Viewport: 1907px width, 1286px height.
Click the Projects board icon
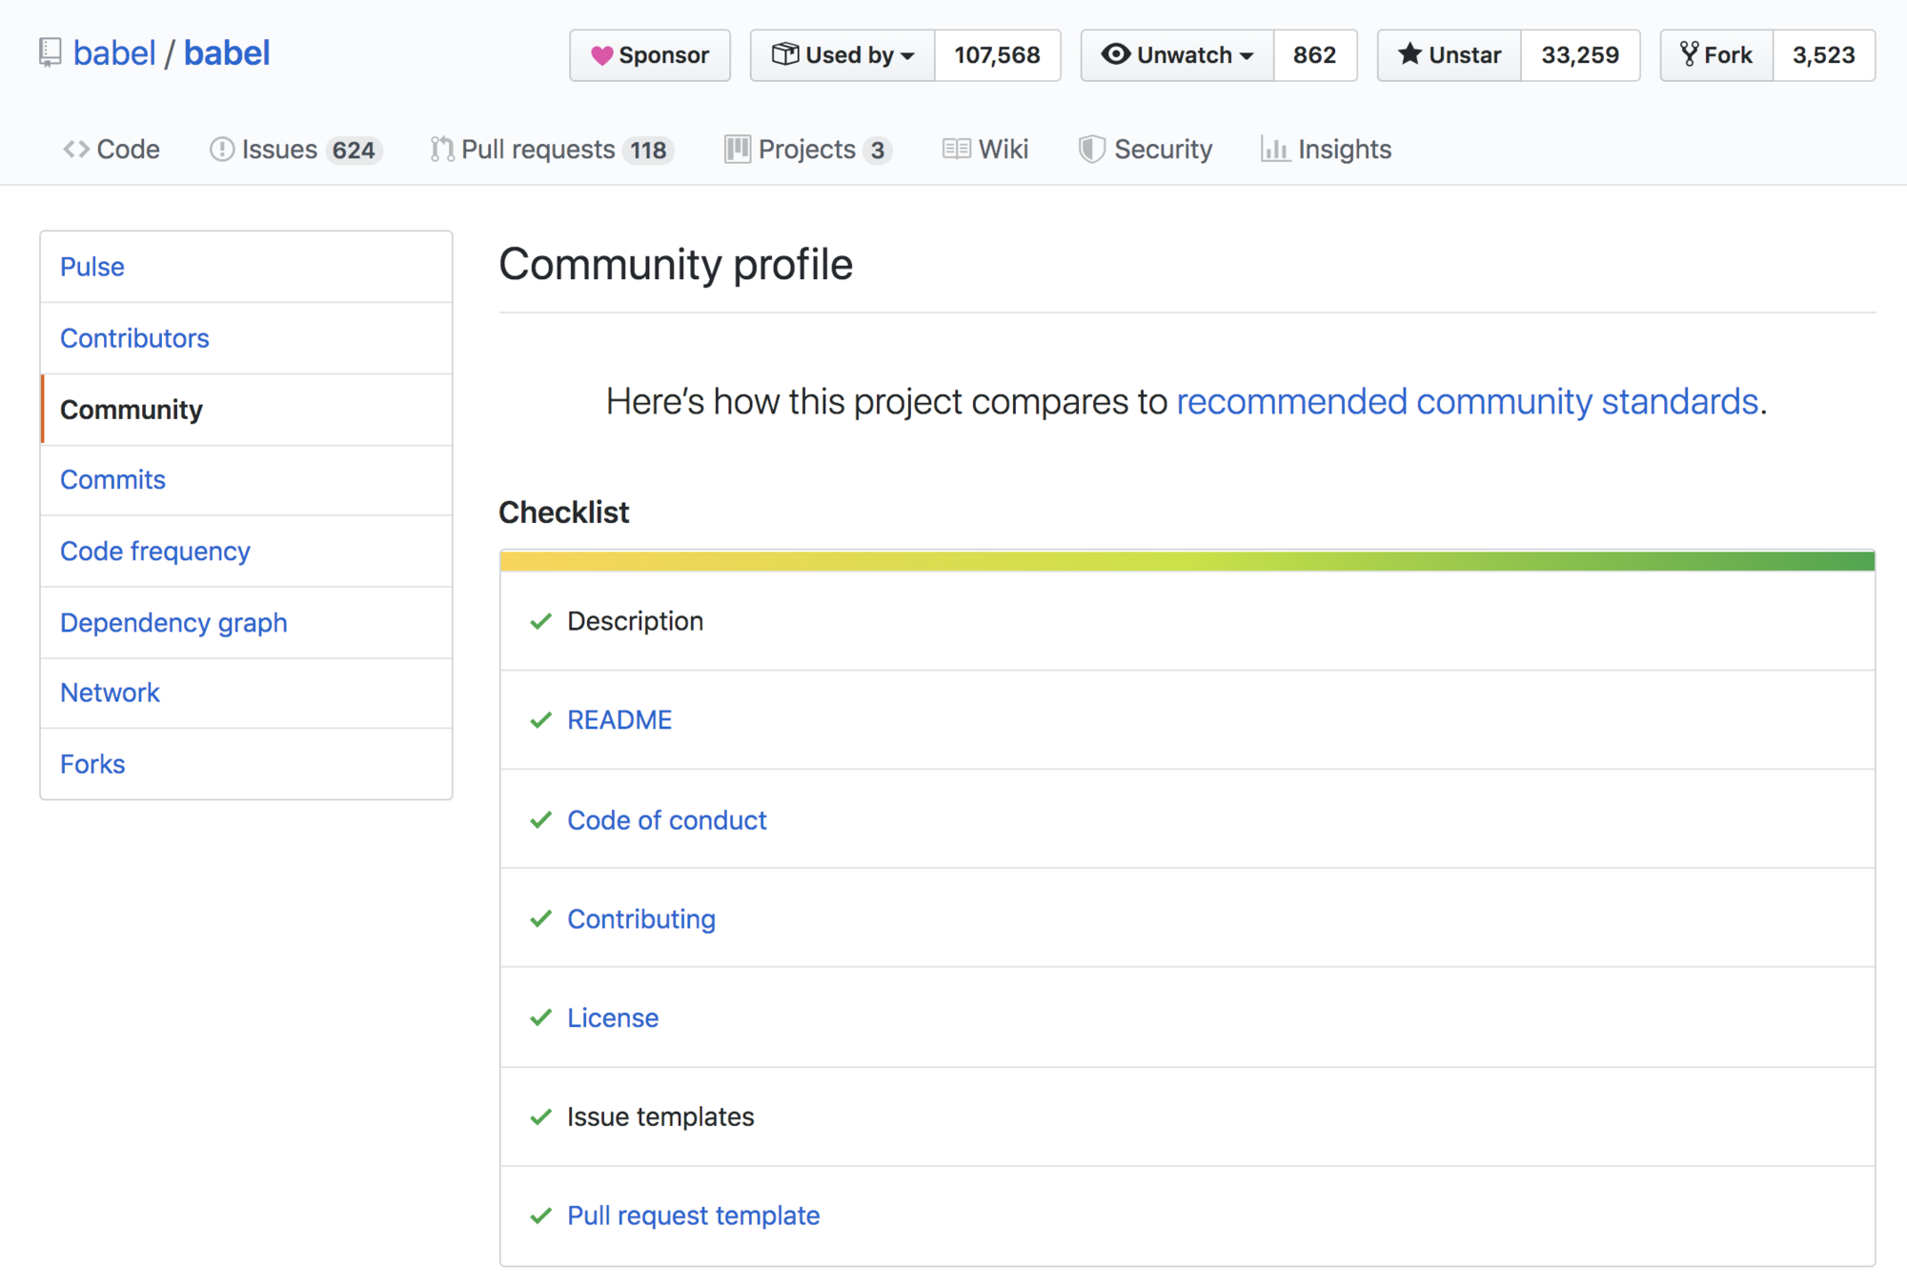(x=737, y=150)
